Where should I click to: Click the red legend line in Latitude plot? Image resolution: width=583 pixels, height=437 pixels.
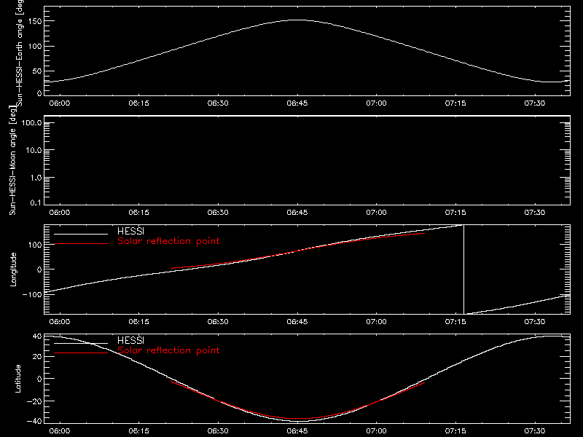point(81,353)
